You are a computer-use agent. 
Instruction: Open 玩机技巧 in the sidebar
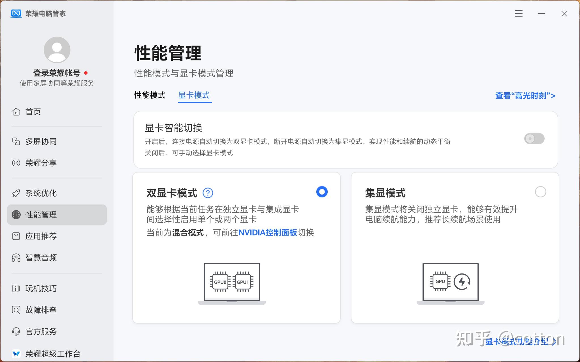[x=57, y=288]
